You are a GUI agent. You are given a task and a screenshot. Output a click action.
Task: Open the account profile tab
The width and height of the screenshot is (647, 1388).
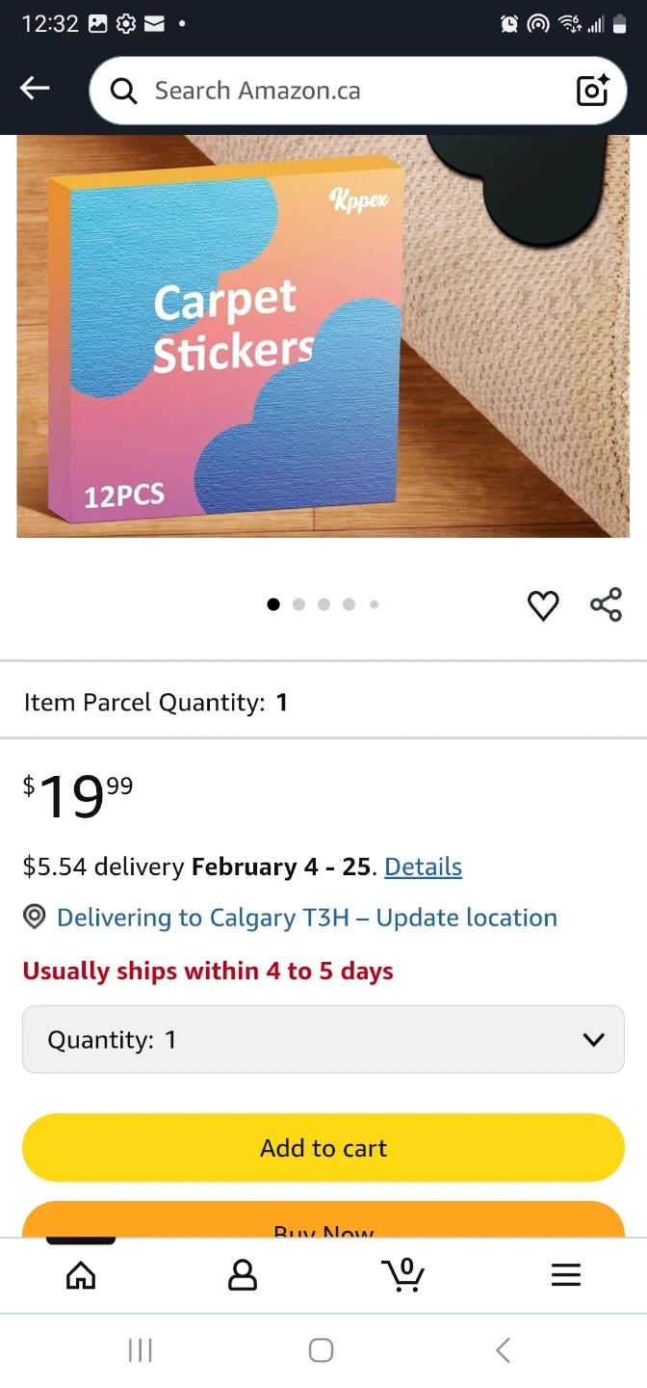click(243, 1275)
